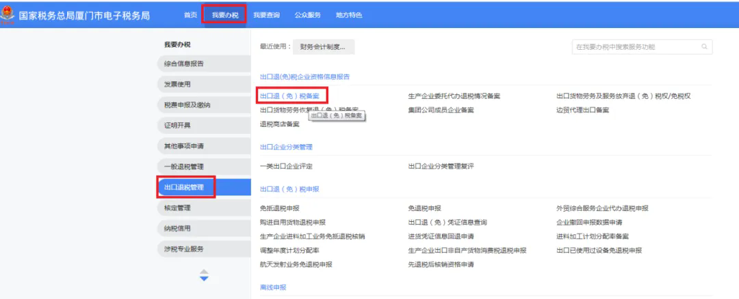This screenshot has width=739, height=299.
Task: Open 出口退（免）税备案 link
Action: click(289, 96)
